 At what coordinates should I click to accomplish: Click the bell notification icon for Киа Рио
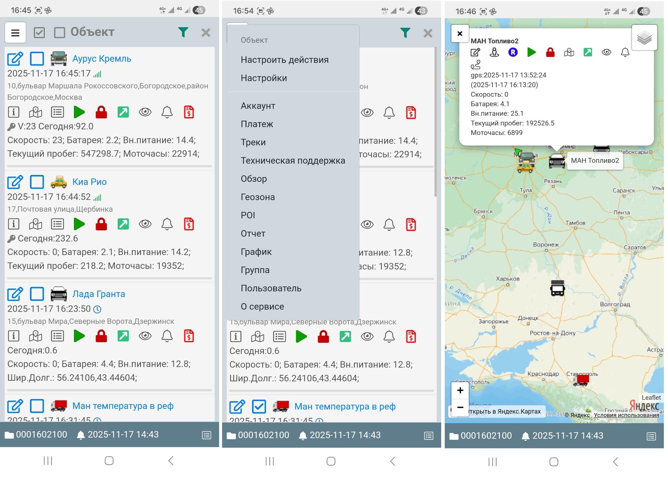tap(167, 224)
